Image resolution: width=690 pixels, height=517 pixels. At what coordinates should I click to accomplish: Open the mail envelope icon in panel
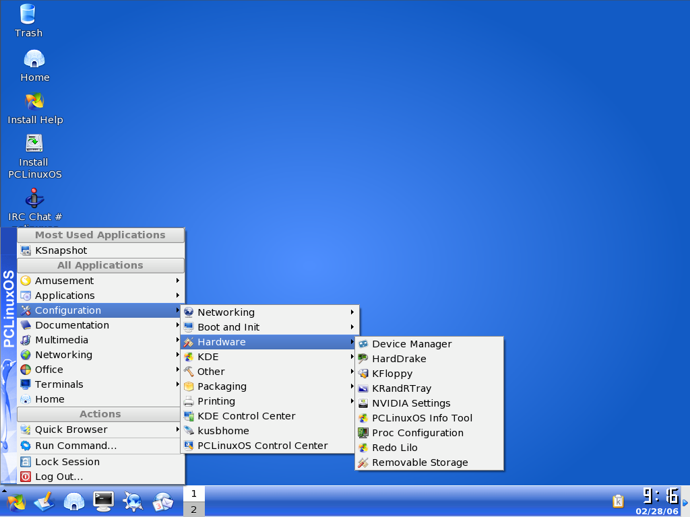pyautogui.click(x=162, y=502)
